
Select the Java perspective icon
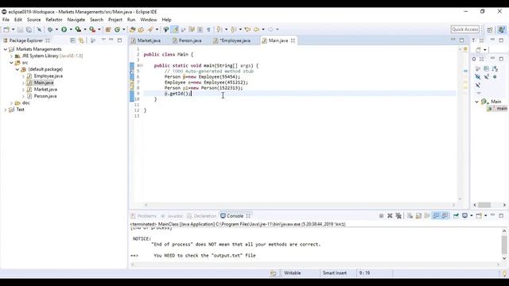(x=502, y=29)
